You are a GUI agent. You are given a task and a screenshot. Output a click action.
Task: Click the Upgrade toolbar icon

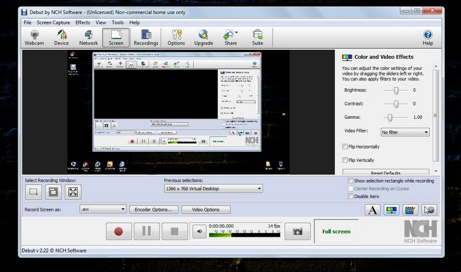pos(203,37)
